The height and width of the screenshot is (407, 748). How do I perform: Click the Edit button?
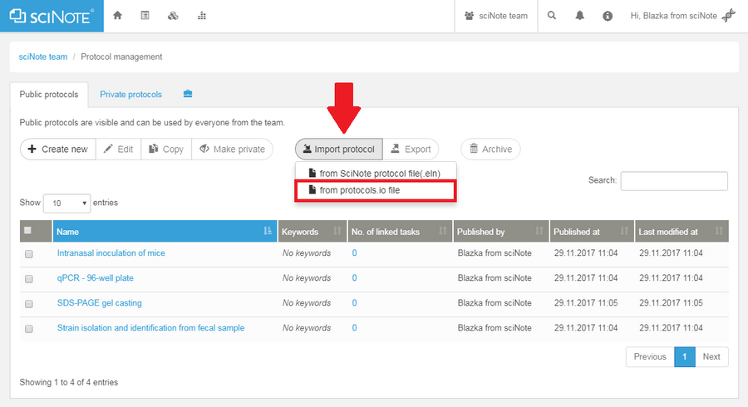point(119,150)
